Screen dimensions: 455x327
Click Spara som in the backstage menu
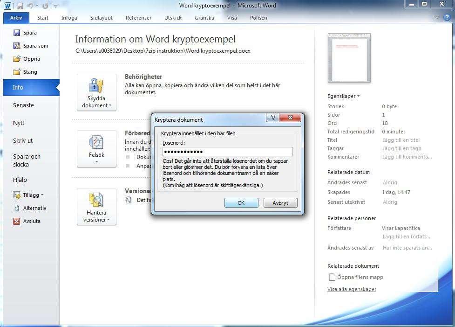click(x=35, y=46)
